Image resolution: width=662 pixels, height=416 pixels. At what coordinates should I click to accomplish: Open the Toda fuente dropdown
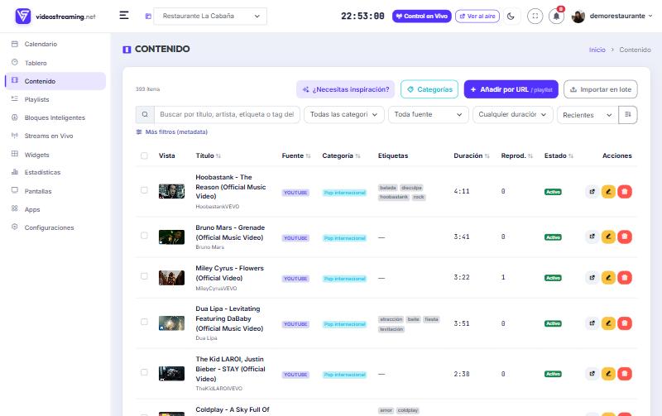tap(428, 114)
